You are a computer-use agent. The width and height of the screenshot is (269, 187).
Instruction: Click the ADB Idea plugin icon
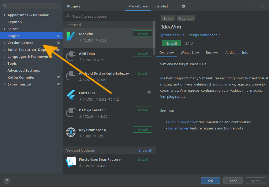pyautogui.click(x=71, y=56)
